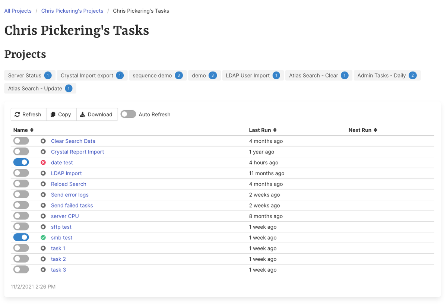Sort by the Next Run column
The height and width of the screenshot is (307, 447).
click(363, 130)
